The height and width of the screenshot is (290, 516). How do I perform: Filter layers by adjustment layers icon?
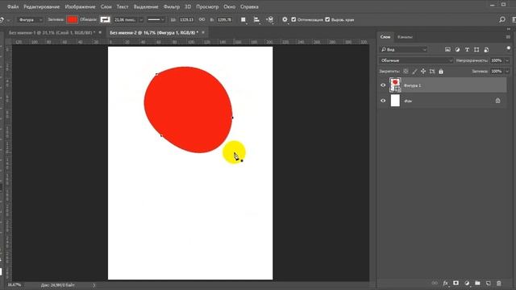tap(457, 50)
